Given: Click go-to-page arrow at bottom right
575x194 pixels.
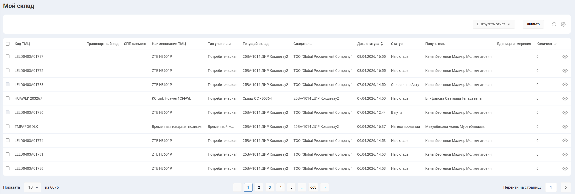Looking at the screenshot, I should click(566, 187).
